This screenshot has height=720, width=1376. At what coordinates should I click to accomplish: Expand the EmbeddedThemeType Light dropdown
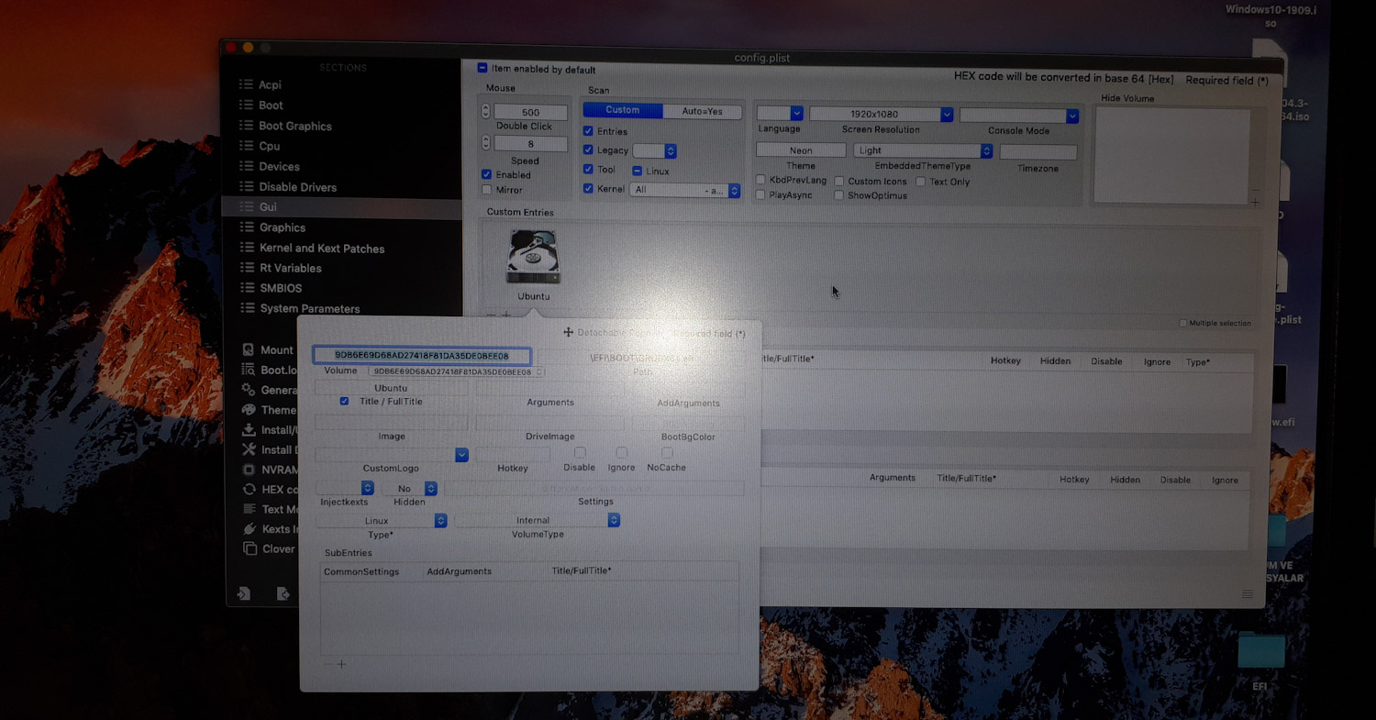coord(923,150)
